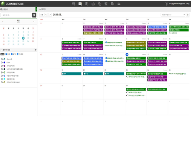Click the list-view icon right of the view dropdown
The width and height of the screenshot is (191, 141).
tap(188, 15)
